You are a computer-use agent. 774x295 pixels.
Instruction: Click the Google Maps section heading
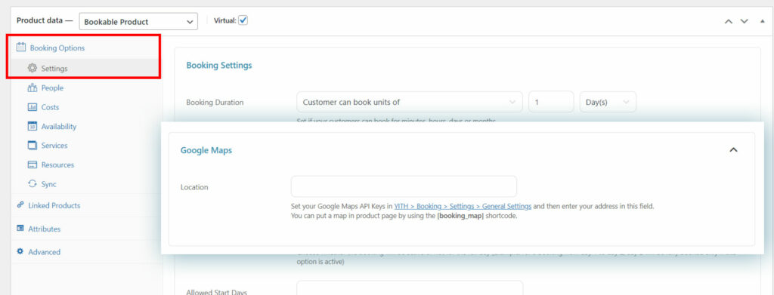point(206,150)
